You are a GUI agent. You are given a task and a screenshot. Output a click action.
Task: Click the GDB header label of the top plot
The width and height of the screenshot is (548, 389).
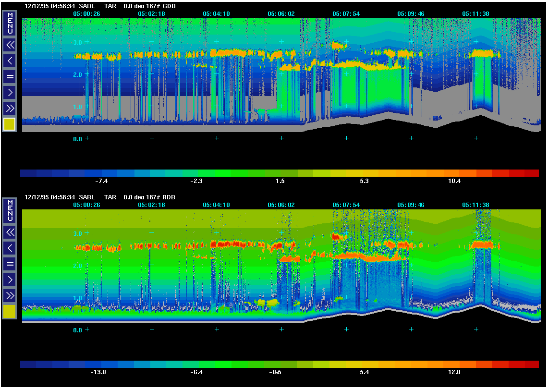pyautogui.click(x=170, y=6)
